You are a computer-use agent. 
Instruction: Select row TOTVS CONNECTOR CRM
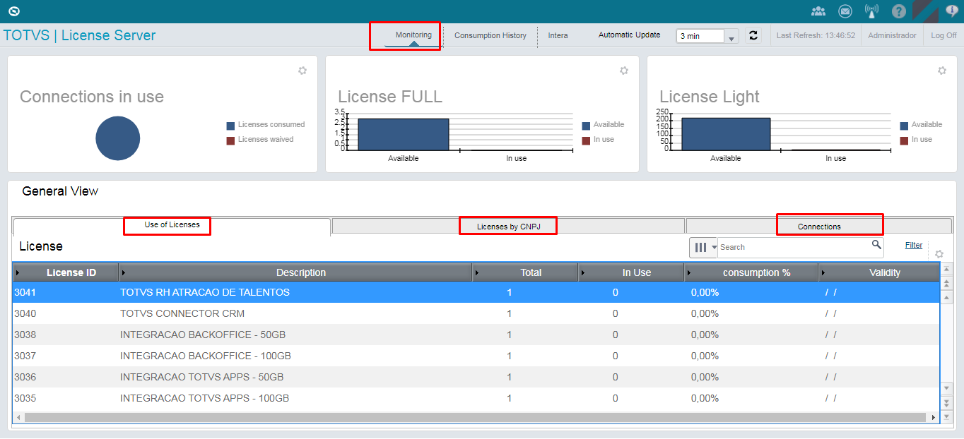(x=476, y=313)
